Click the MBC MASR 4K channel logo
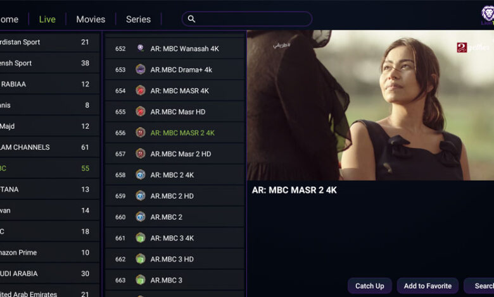Screen dimensions: 494x297 coord(141,90)
